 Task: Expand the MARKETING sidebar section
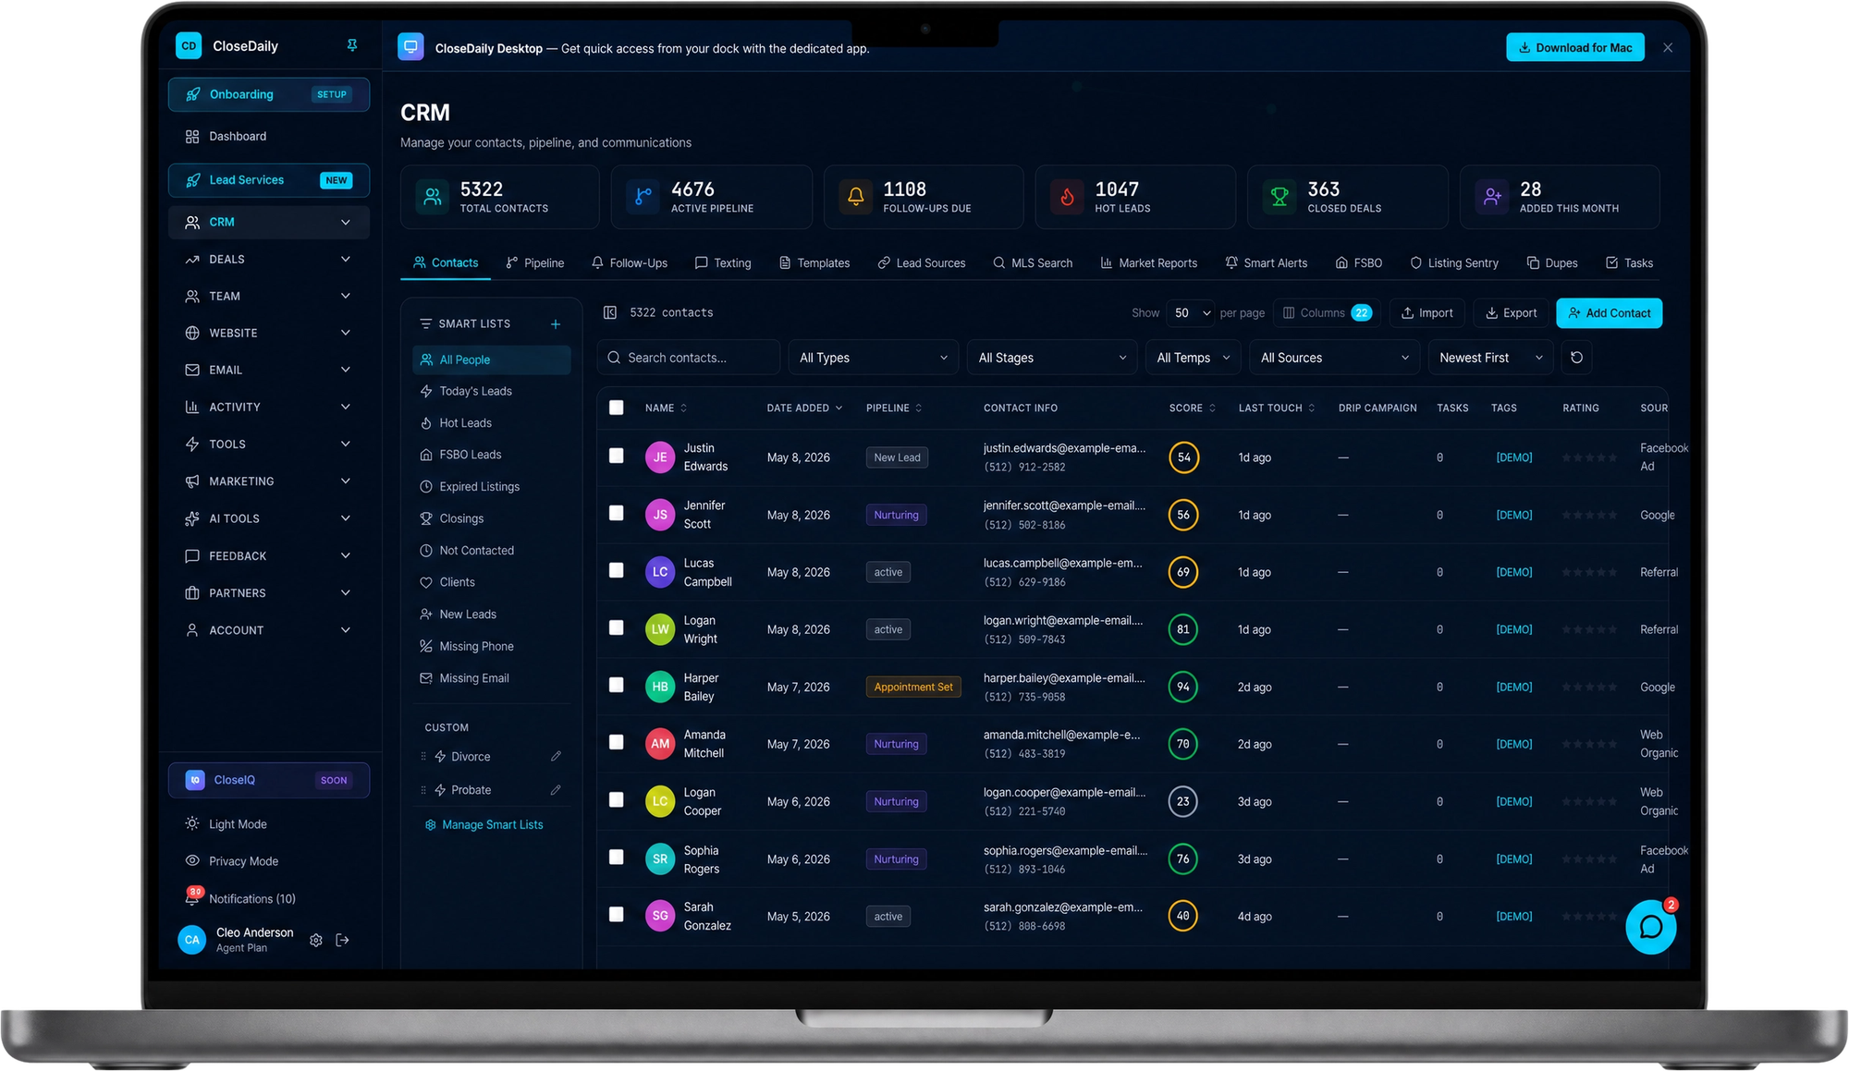tap(268, 481)
